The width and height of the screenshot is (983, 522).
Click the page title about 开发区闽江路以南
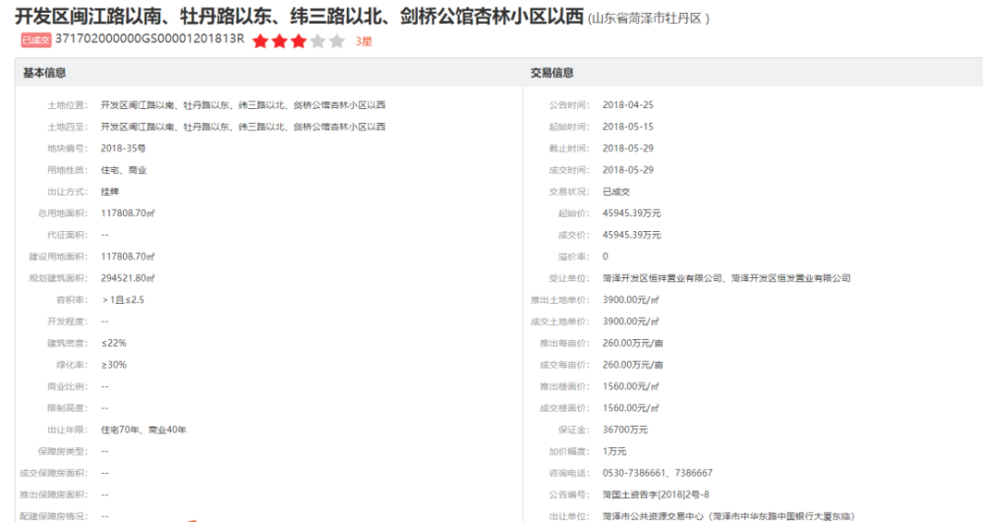click(x=299, y=16)
